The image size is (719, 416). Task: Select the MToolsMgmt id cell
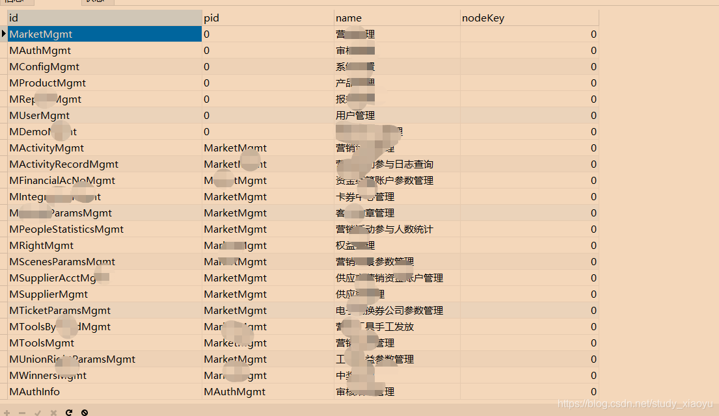pos(105,343)
